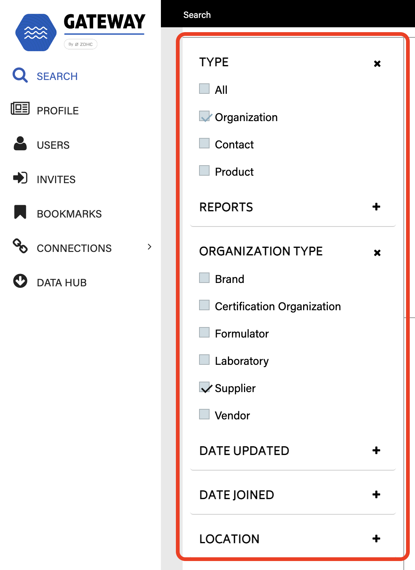Open the Bookmarks menu item

tap(69, 214)
